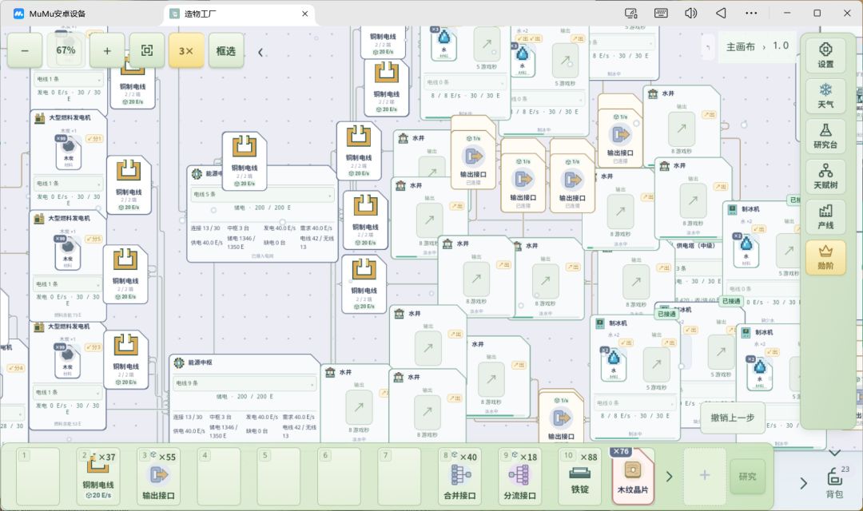
Task: Expand the 电线 5 条 dropdown
Action: (x=263, y=195)
